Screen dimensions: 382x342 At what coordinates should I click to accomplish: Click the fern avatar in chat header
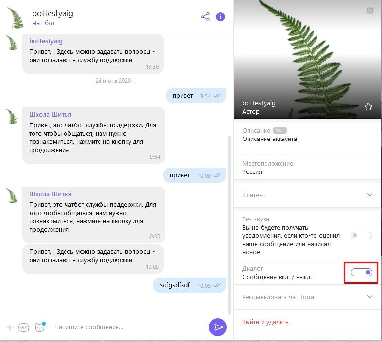16,17
